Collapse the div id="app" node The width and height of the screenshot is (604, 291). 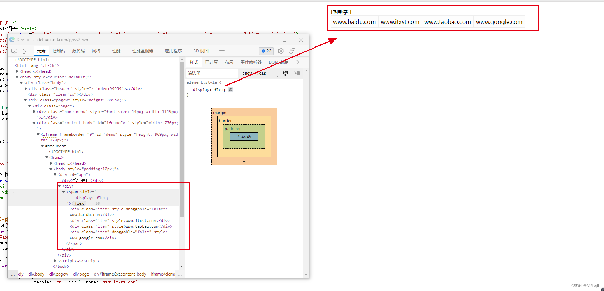(55, 175)
